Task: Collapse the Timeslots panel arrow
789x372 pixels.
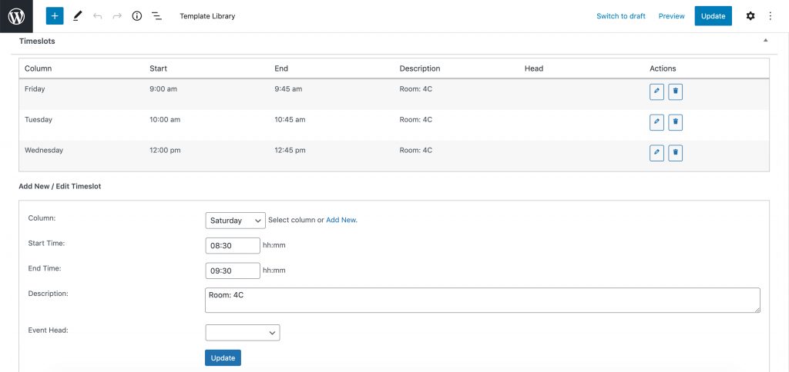Action: 765,40
